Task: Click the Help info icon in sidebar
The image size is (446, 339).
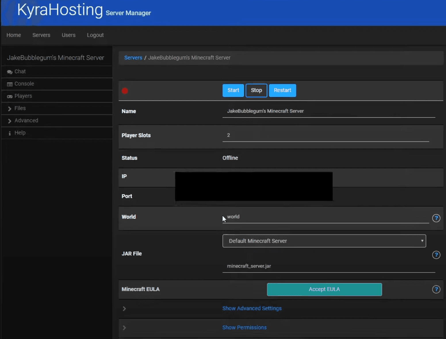Action: pyautogui.click(x=9, y=133)
